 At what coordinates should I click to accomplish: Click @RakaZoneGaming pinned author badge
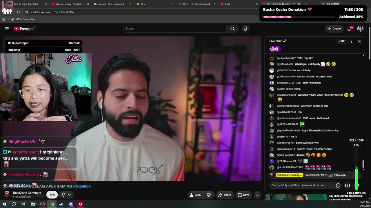click(x=290, y=175)
